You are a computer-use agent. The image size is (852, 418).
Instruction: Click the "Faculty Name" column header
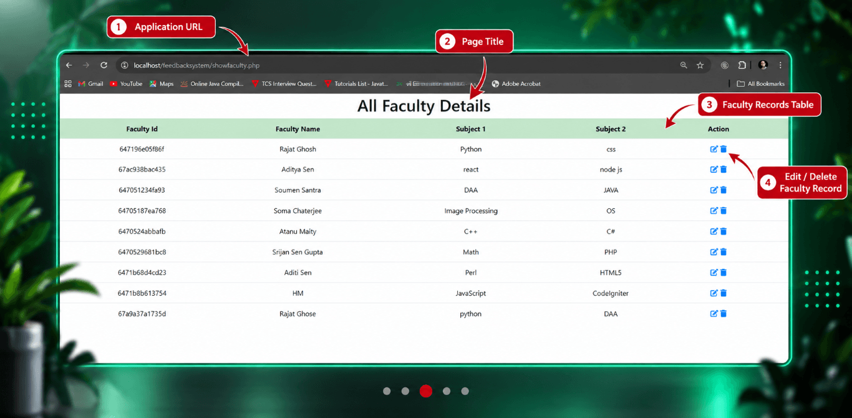pos(298,129)
